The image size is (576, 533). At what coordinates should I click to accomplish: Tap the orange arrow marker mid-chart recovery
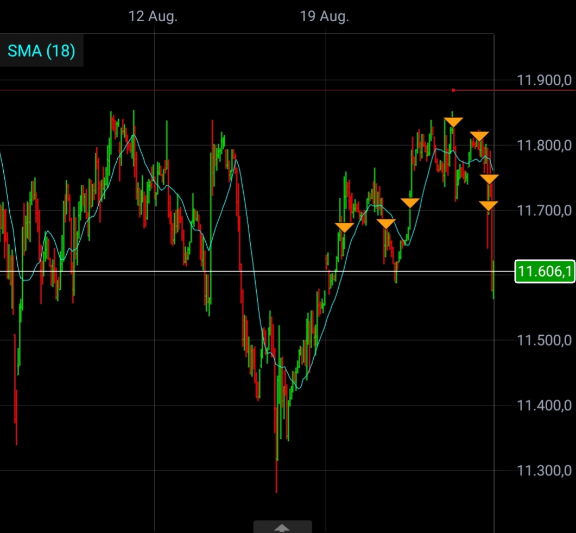[x=385, y=222]
